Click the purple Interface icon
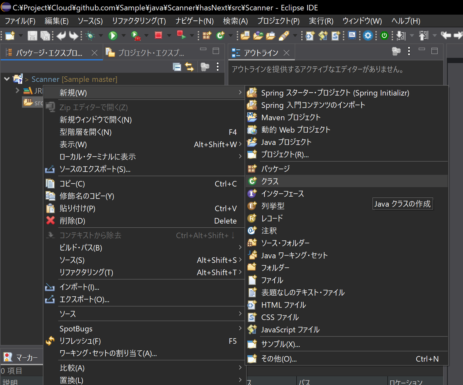 click(252, 193)
